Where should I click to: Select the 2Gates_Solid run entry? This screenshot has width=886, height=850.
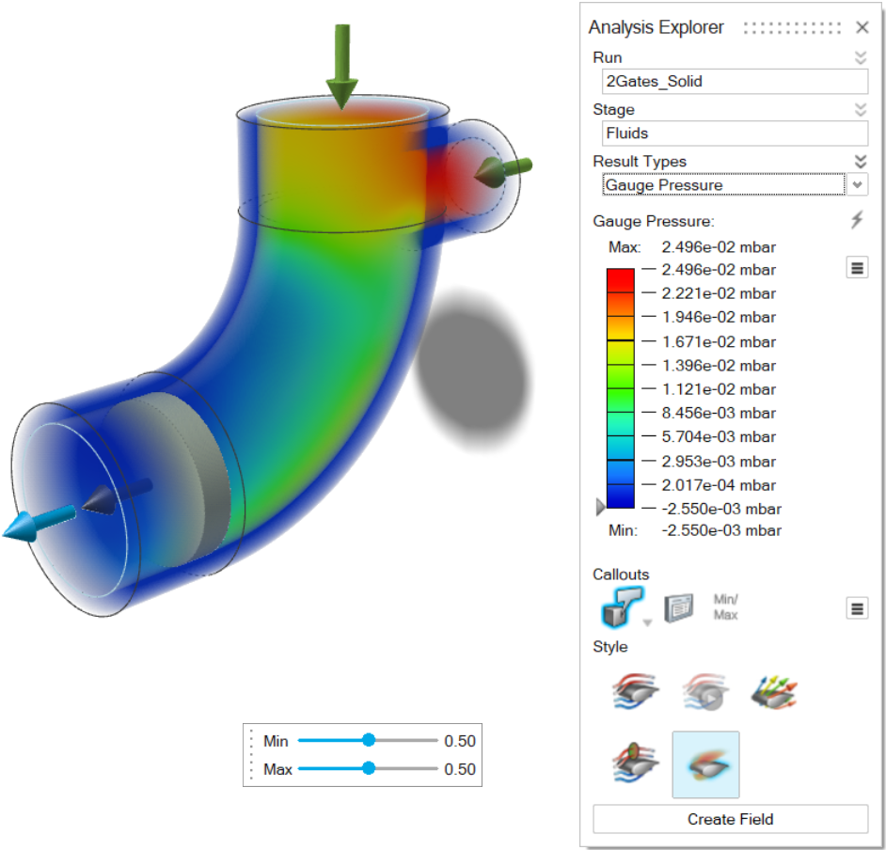735,81
